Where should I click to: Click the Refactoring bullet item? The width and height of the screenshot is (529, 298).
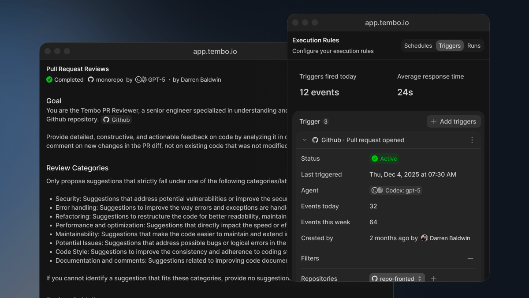[x=171, y=216]
